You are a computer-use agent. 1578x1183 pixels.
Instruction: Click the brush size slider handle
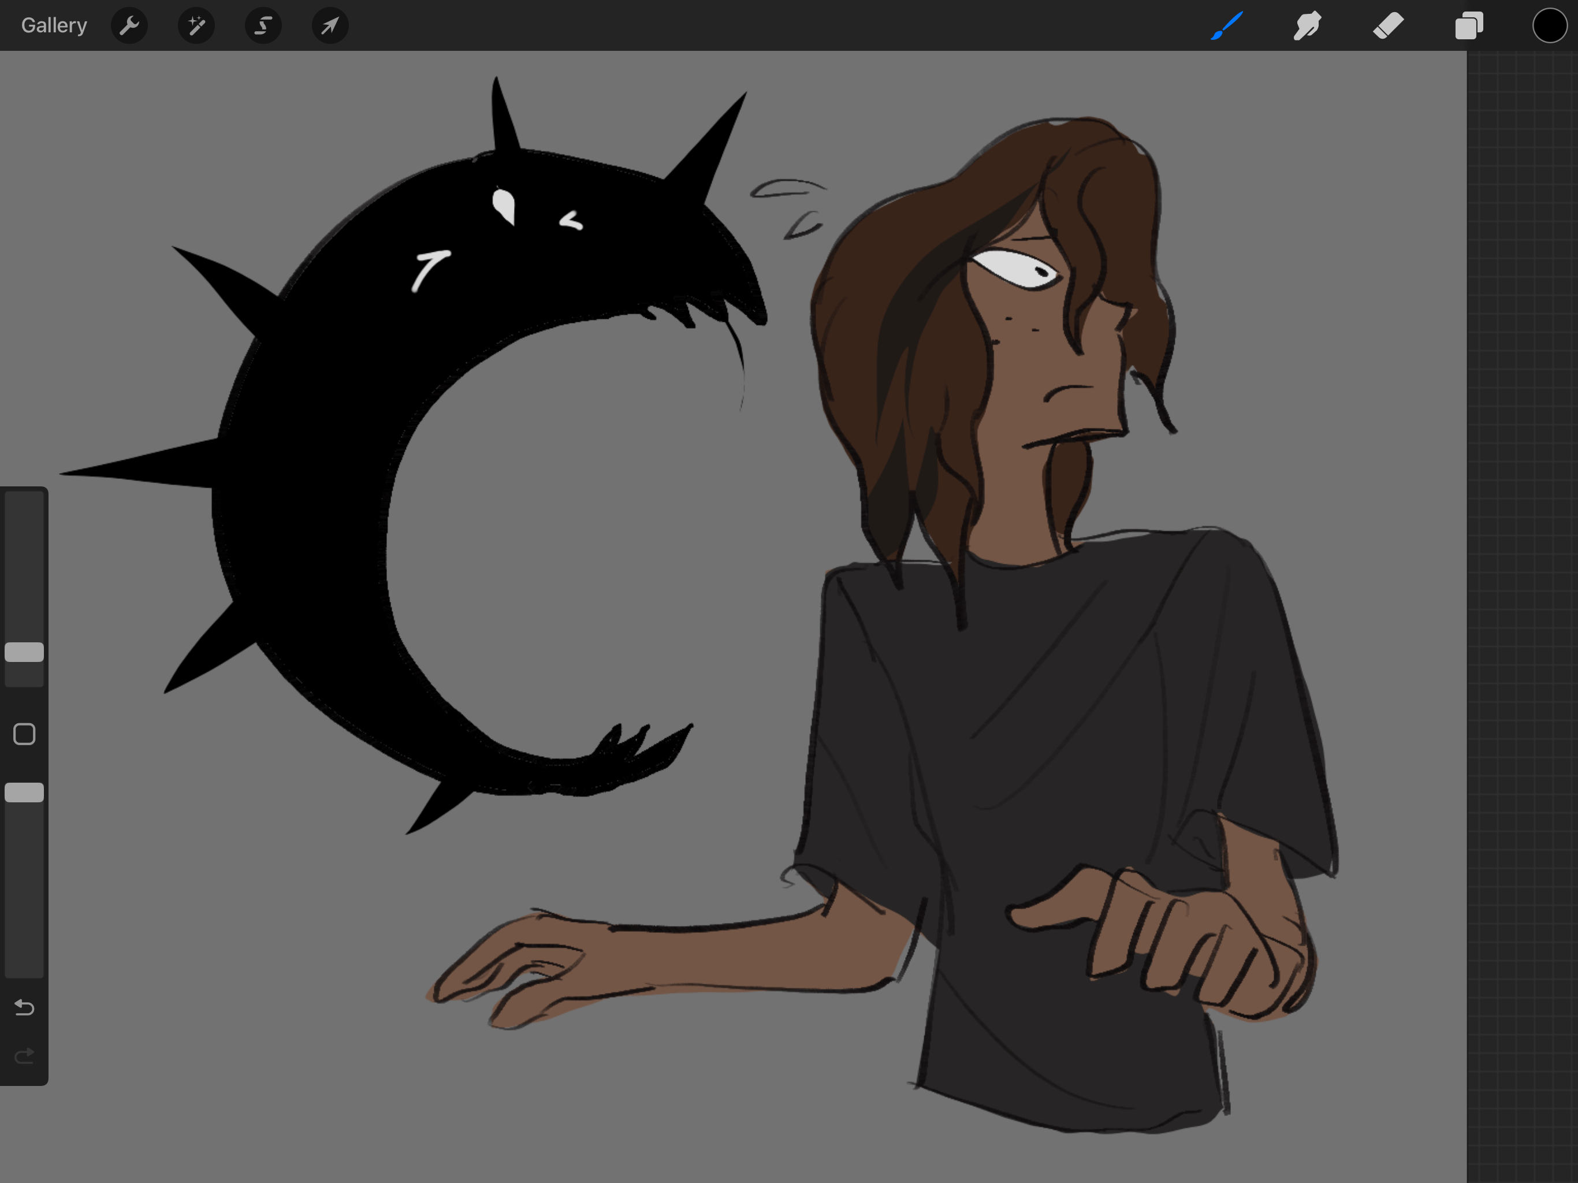pos(24,652)
